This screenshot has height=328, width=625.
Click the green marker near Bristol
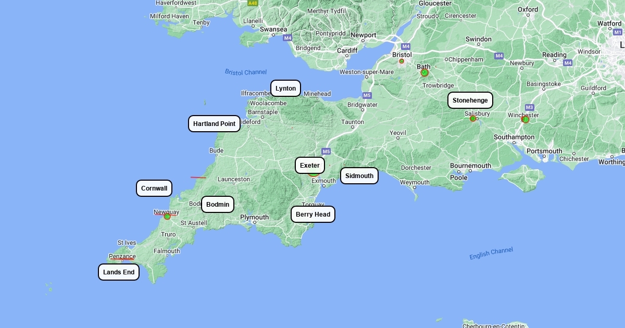coord(402,61)
